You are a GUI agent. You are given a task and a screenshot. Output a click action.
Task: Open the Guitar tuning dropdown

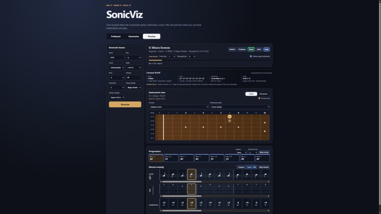pos(116,97)
